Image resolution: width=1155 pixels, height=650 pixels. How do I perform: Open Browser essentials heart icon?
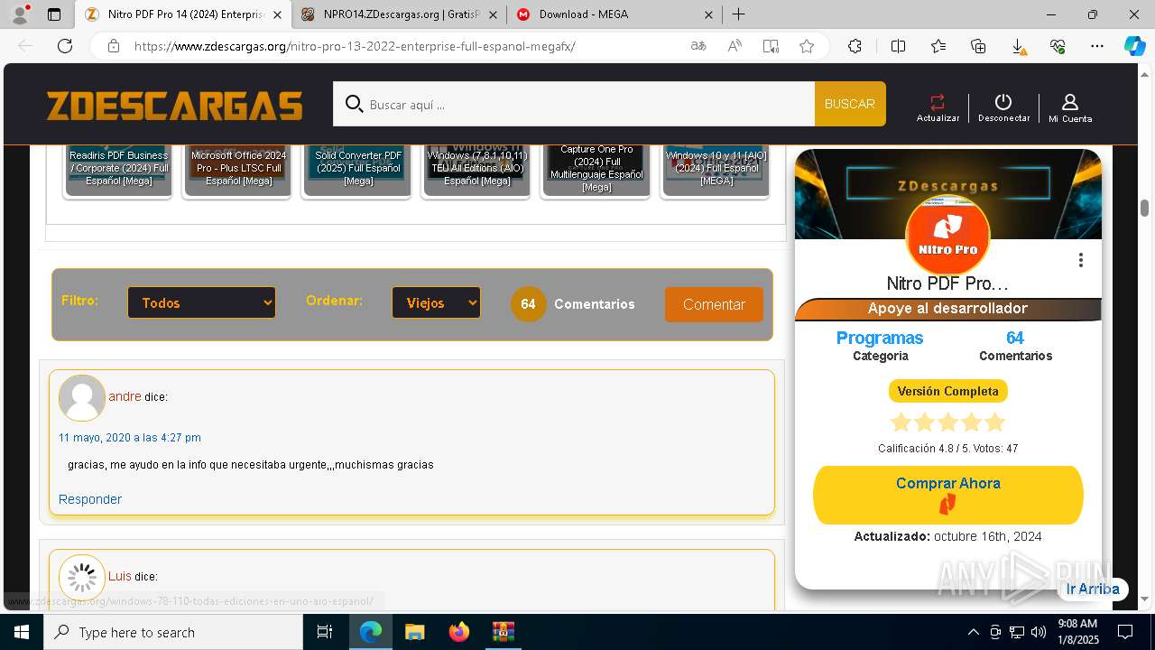point(1058,46)
